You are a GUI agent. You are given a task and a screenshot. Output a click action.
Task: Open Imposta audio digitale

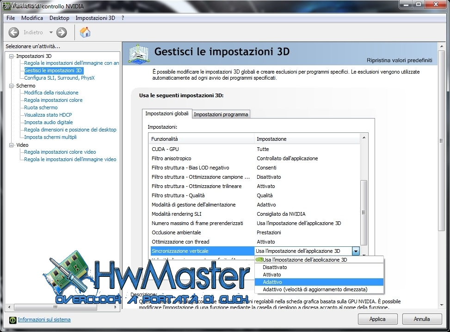[x=48, y=122]
